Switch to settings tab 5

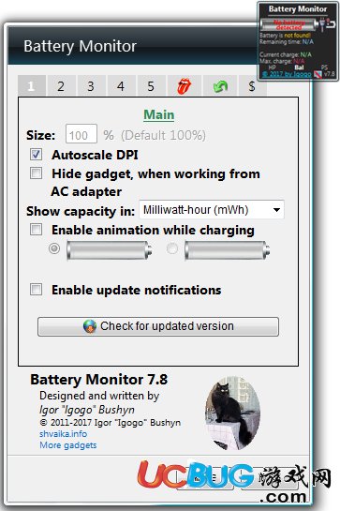click(x=151, y=86)
